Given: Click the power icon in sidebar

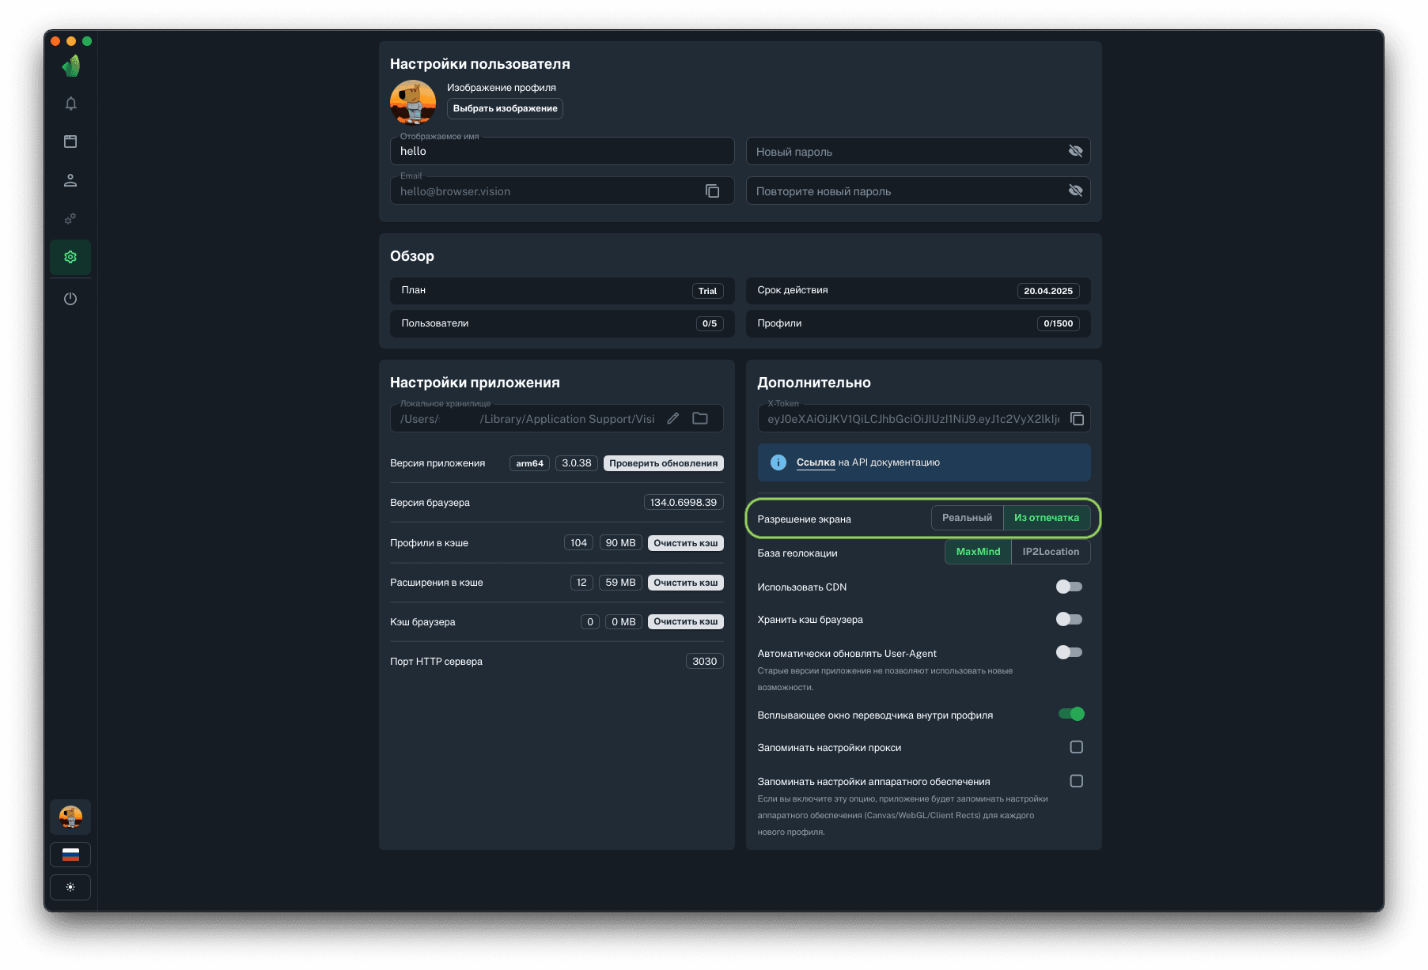Looking at the screenshot, I should pyautogui.click(x=70, y=299).
